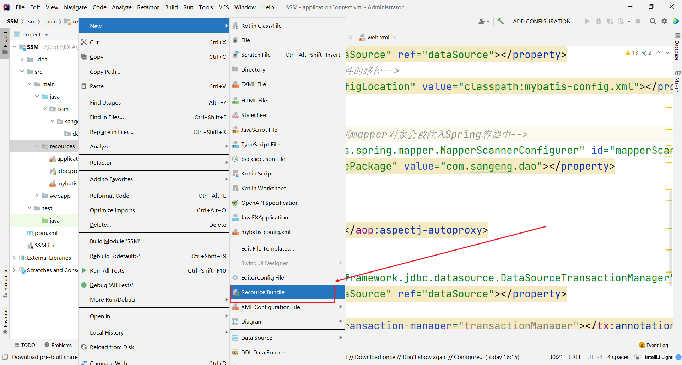This screenshot has height=365, width=682.
Task: Select XML Configuration File submenu
Action: pos(288,307)
